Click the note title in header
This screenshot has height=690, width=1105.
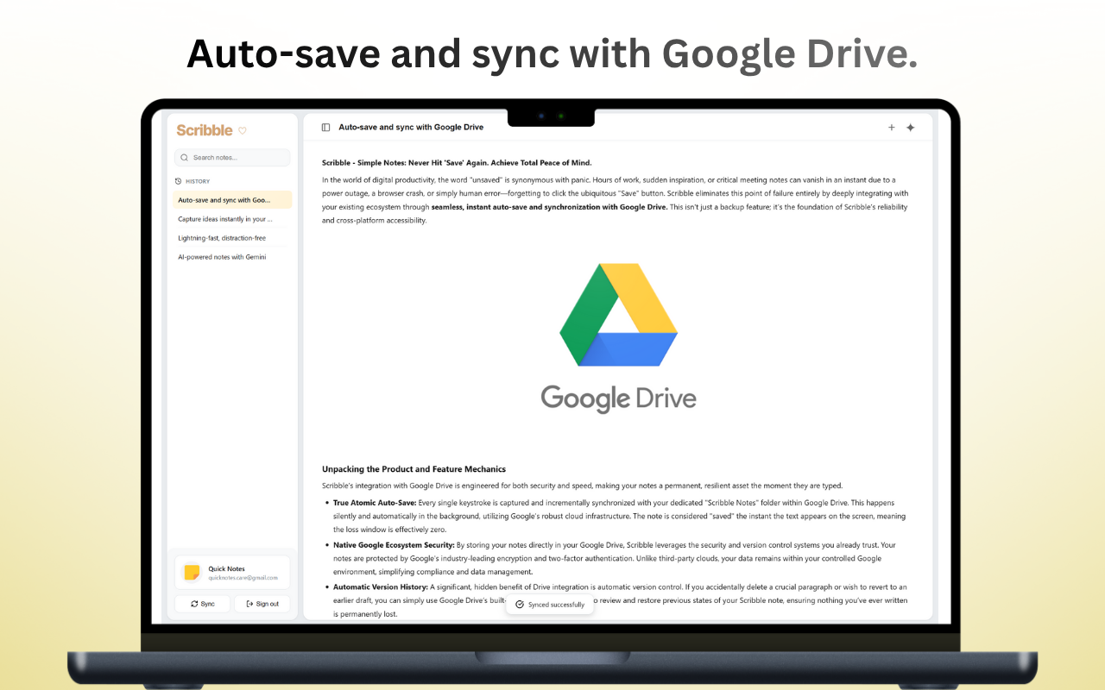tap(411, 128)
